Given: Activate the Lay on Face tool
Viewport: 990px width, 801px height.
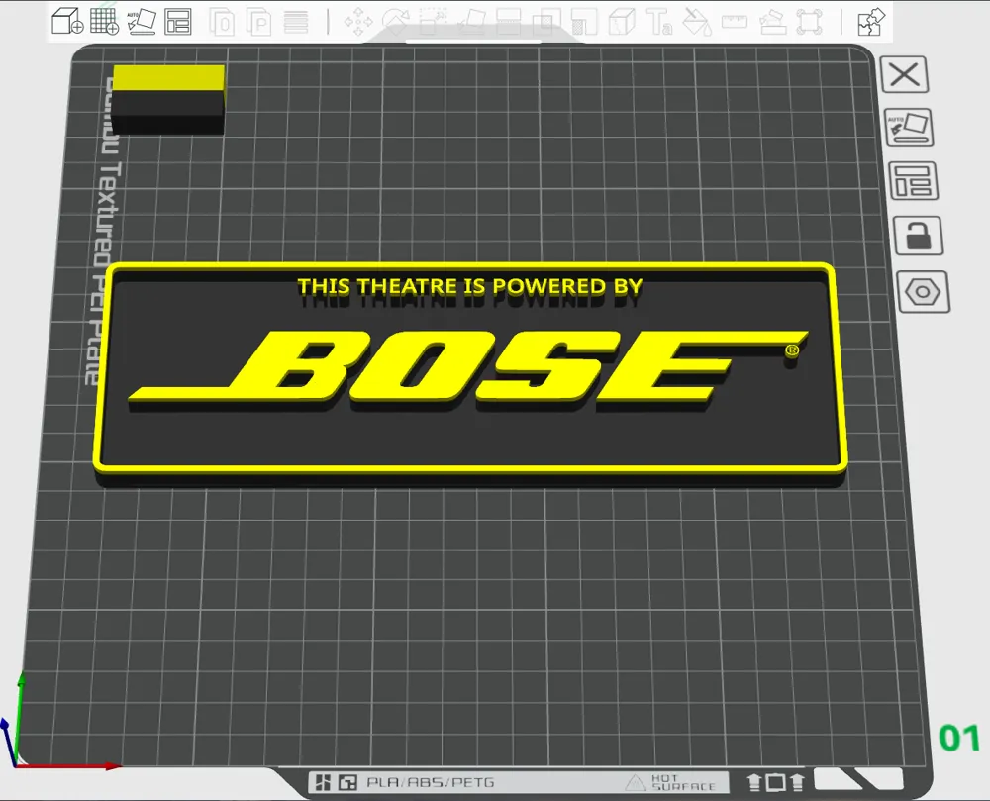Looking at the screenshot, I should (x=470, y=22).
